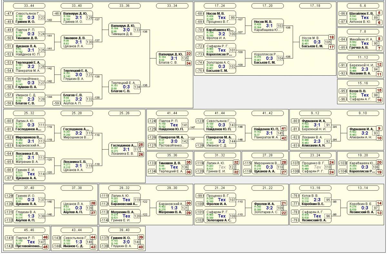The width and height of the screenshot is (387, 254).
Task: Select the -68 seed label
Action: click(199, 14)
